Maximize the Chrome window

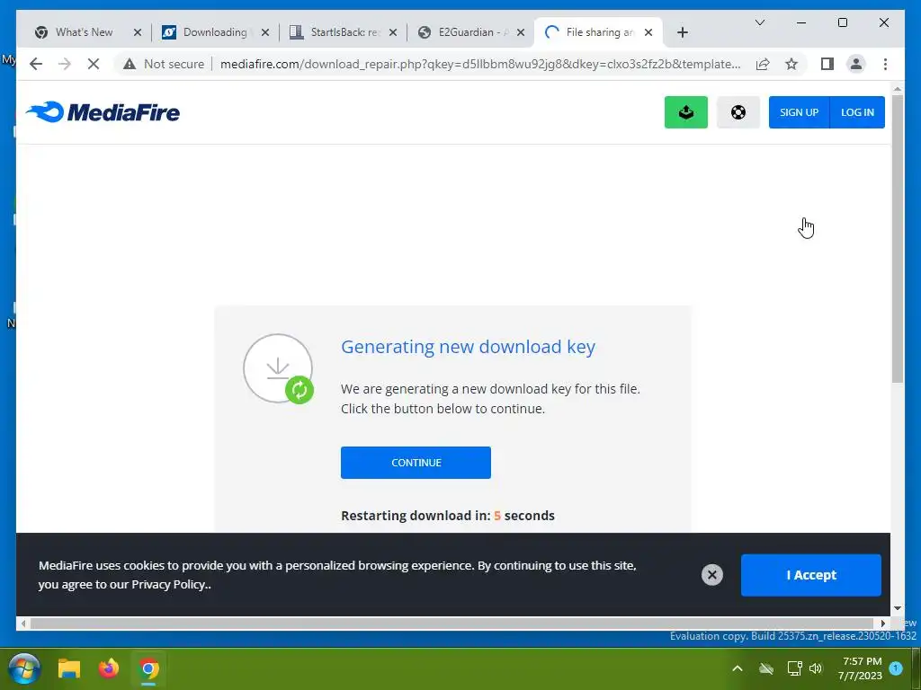[842, 22]
